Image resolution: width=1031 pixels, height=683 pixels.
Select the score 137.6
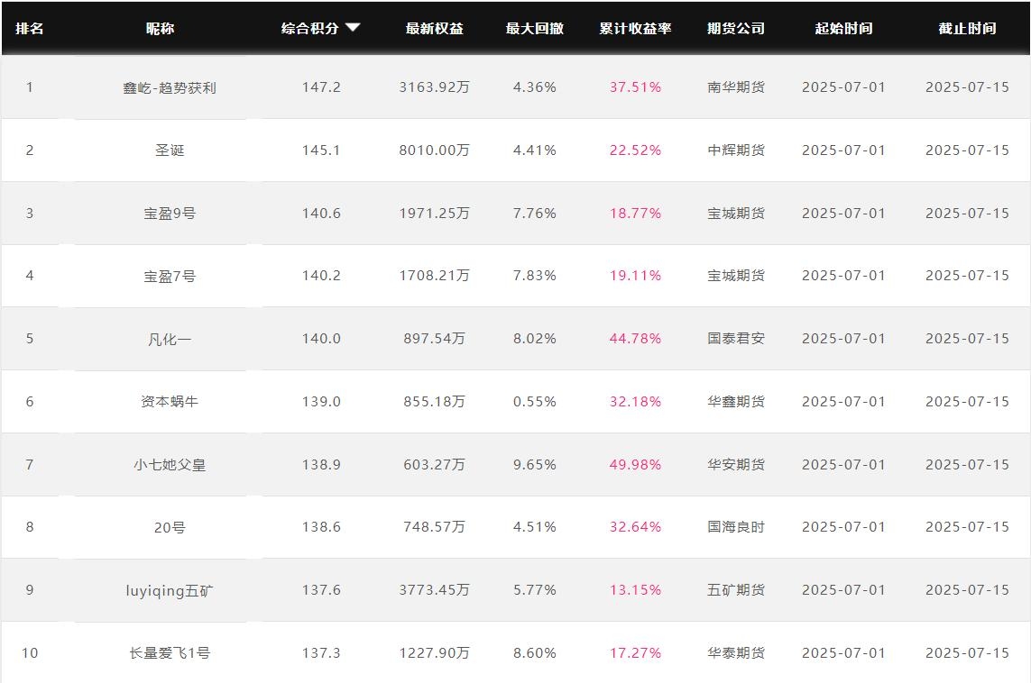pyautogui.click(x=321, y=590)
